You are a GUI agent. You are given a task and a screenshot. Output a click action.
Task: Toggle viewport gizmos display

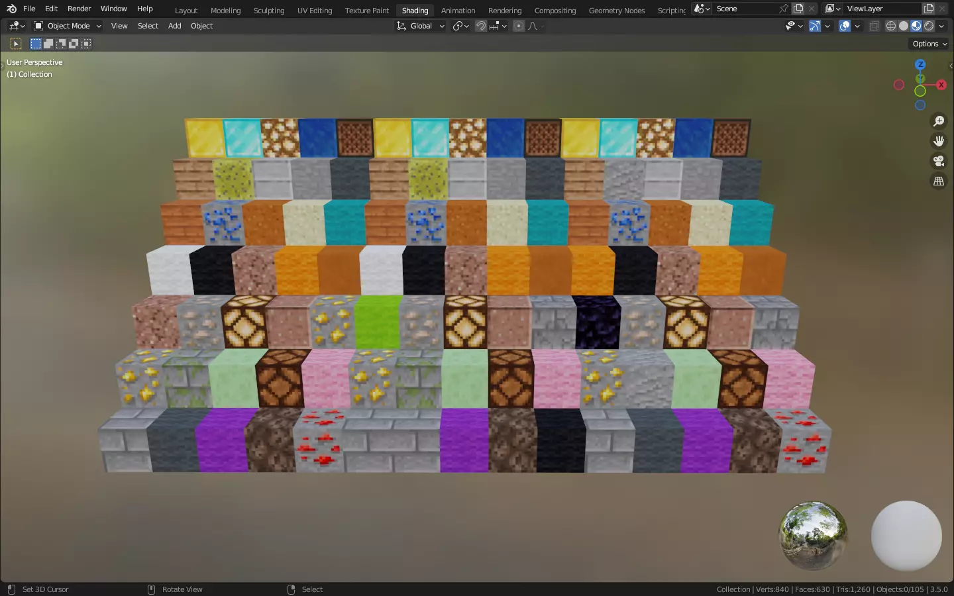[815, 26]
